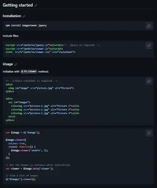157x188 pixels.
Task: Click the 'var $image' declaration line
Action: pyautogui.click(x=23, y=133)
